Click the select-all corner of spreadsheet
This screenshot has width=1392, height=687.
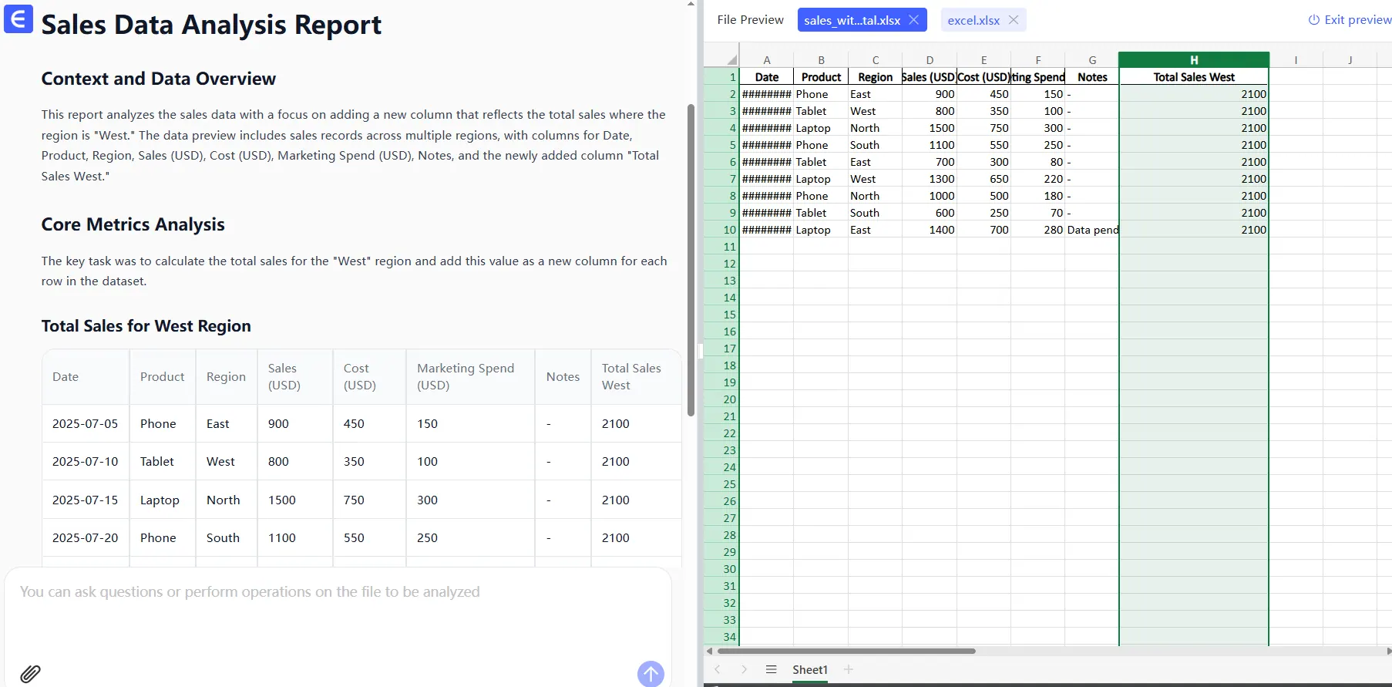coord(731,59)
